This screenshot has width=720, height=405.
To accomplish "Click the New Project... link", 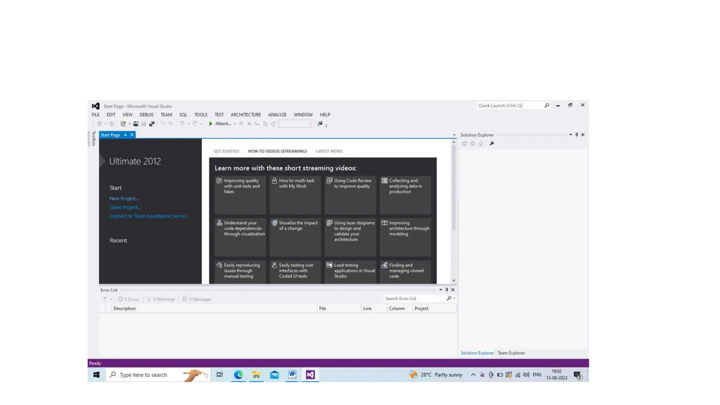I will tap(124, 199).
